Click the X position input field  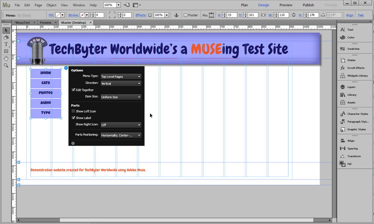pyautogui.click(x=232, y=15)
